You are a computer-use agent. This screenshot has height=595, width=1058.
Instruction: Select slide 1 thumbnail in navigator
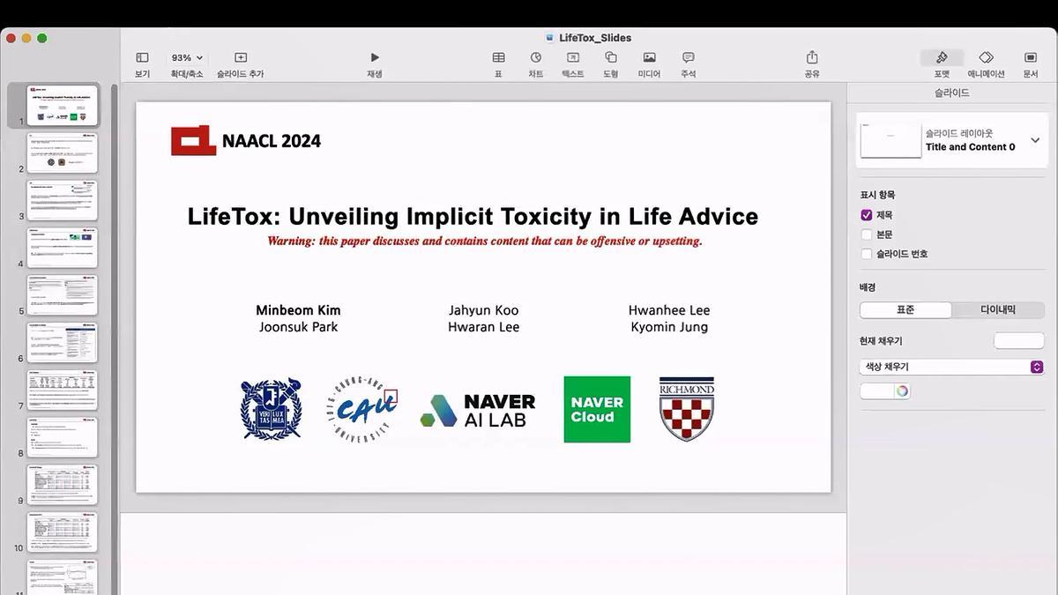coord(62,106)
